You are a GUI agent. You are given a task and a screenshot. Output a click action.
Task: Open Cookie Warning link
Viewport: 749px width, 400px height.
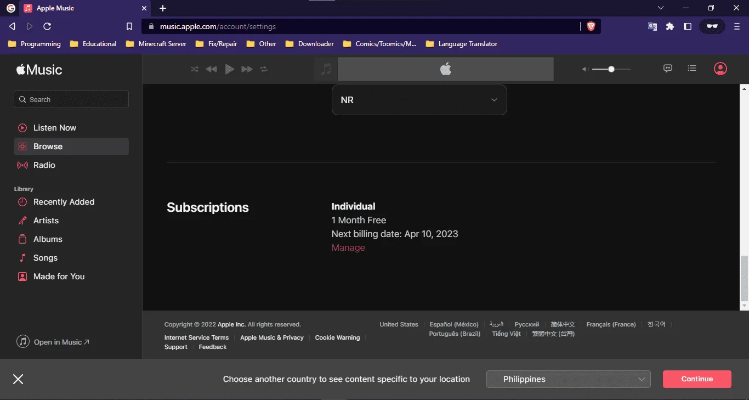pos(337,337)
